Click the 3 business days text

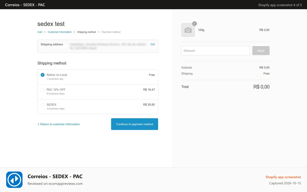tap(56, 109)
